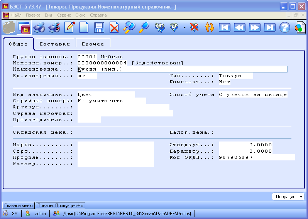This screenshot has height=219, width=308.
Task: Open the Окно menu
Action: click(x=80, y=15)
